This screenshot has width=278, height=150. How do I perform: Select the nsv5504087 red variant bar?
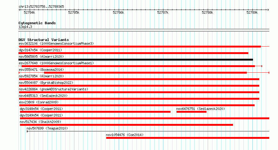[x=139, y=86]
